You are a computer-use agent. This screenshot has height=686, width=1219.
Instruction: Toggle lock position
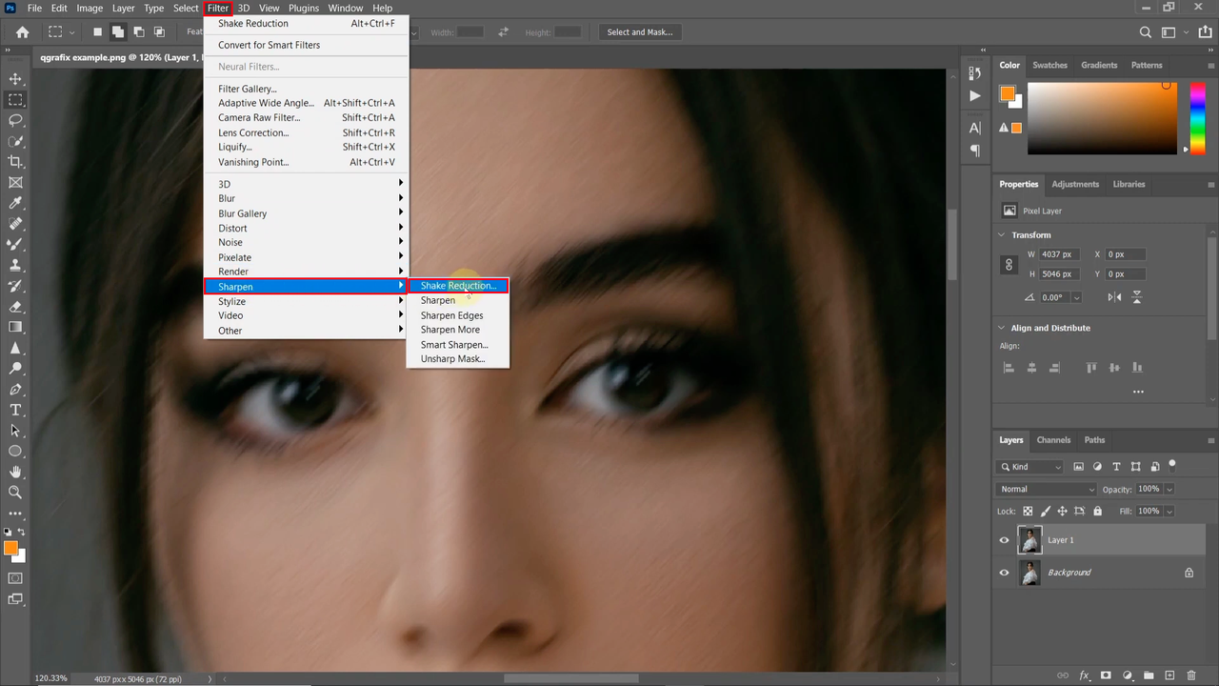(1062, 512)
